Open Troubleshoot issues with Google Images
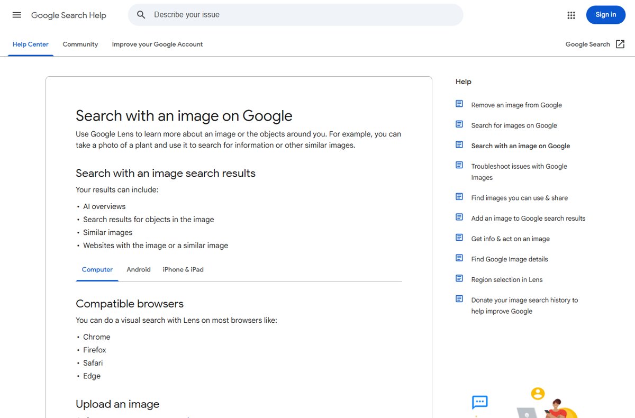 click(519, 172)
